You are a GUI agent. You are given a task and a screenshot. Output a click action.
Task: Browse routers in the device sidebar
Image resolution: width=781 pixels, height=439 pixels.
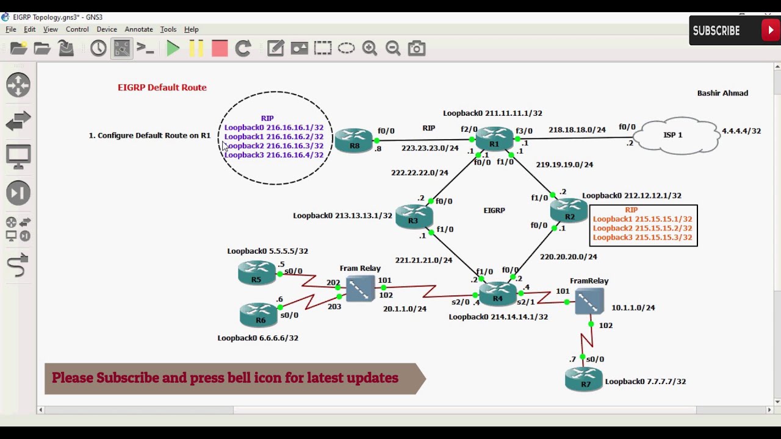coord(18,85)
